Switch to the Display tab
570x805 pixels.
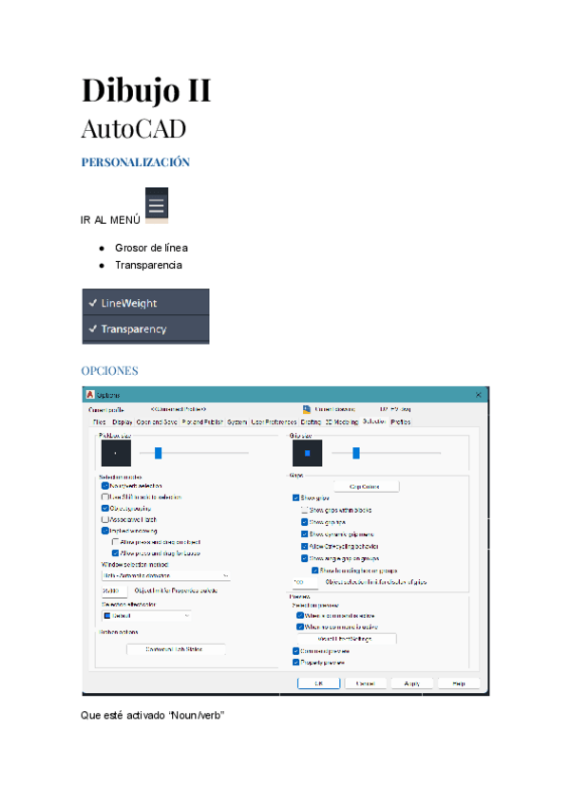122,422
